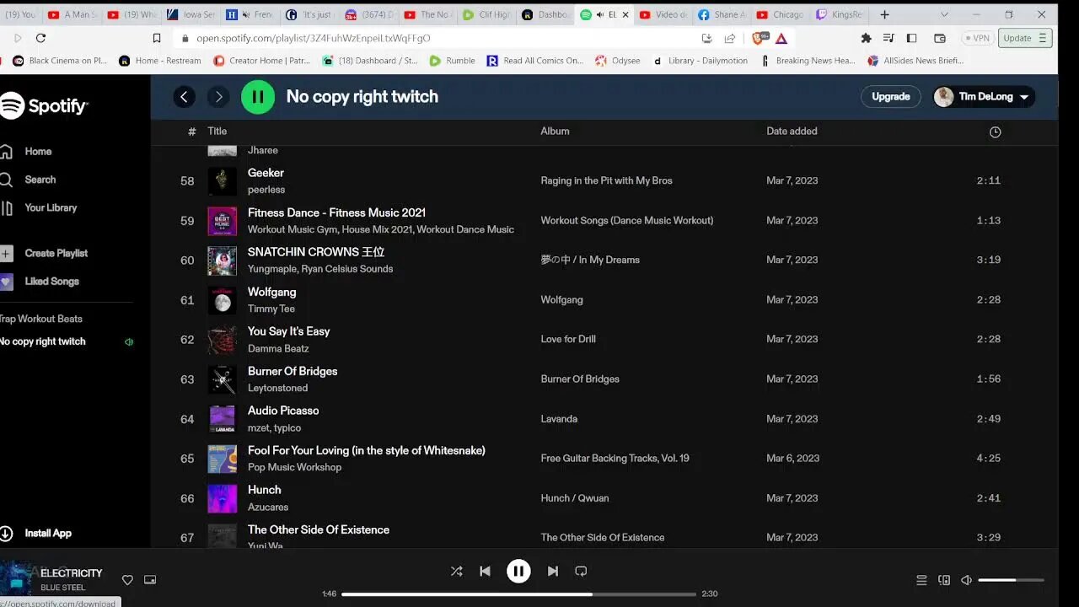1079x607 pixels.
Task: Open a new browser tab
Action: [884, 14]
